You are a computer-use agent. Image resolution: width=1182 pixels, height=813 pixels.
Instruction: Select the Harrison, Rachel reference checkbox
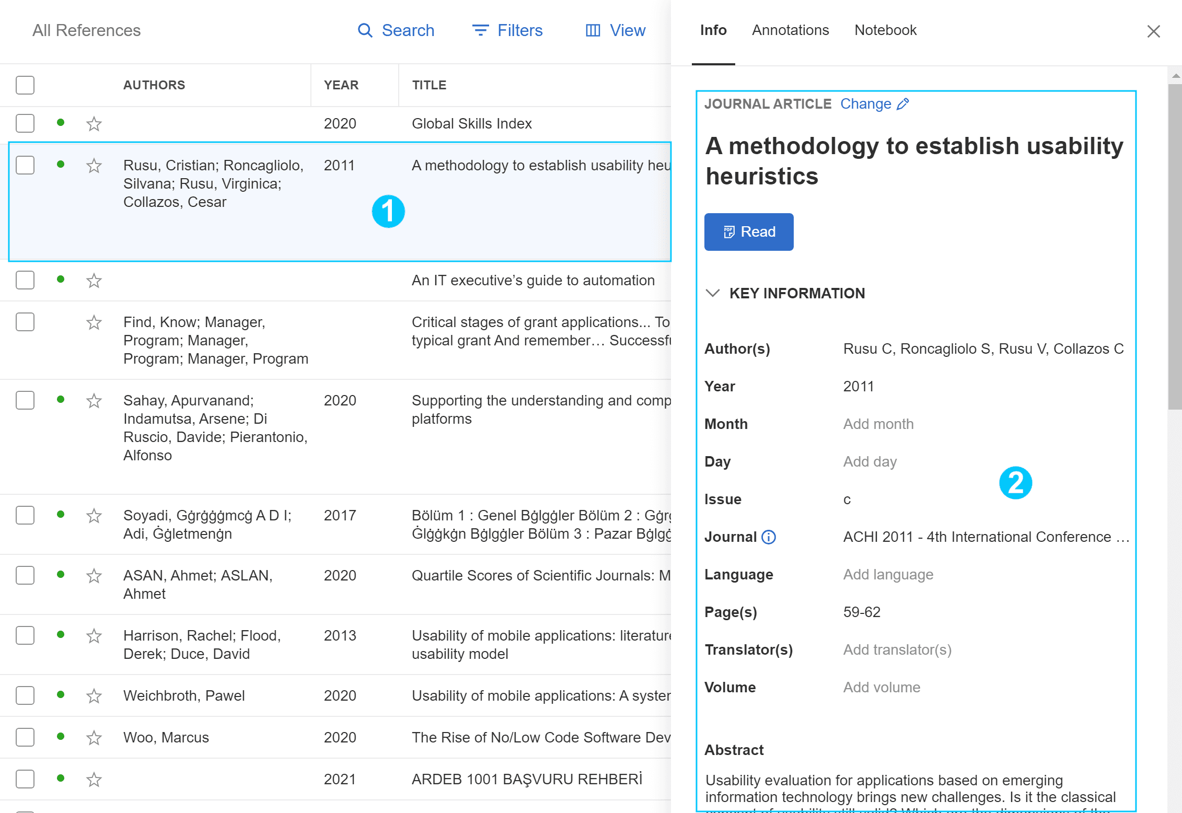pyautogui.click(x=25, y=635)
